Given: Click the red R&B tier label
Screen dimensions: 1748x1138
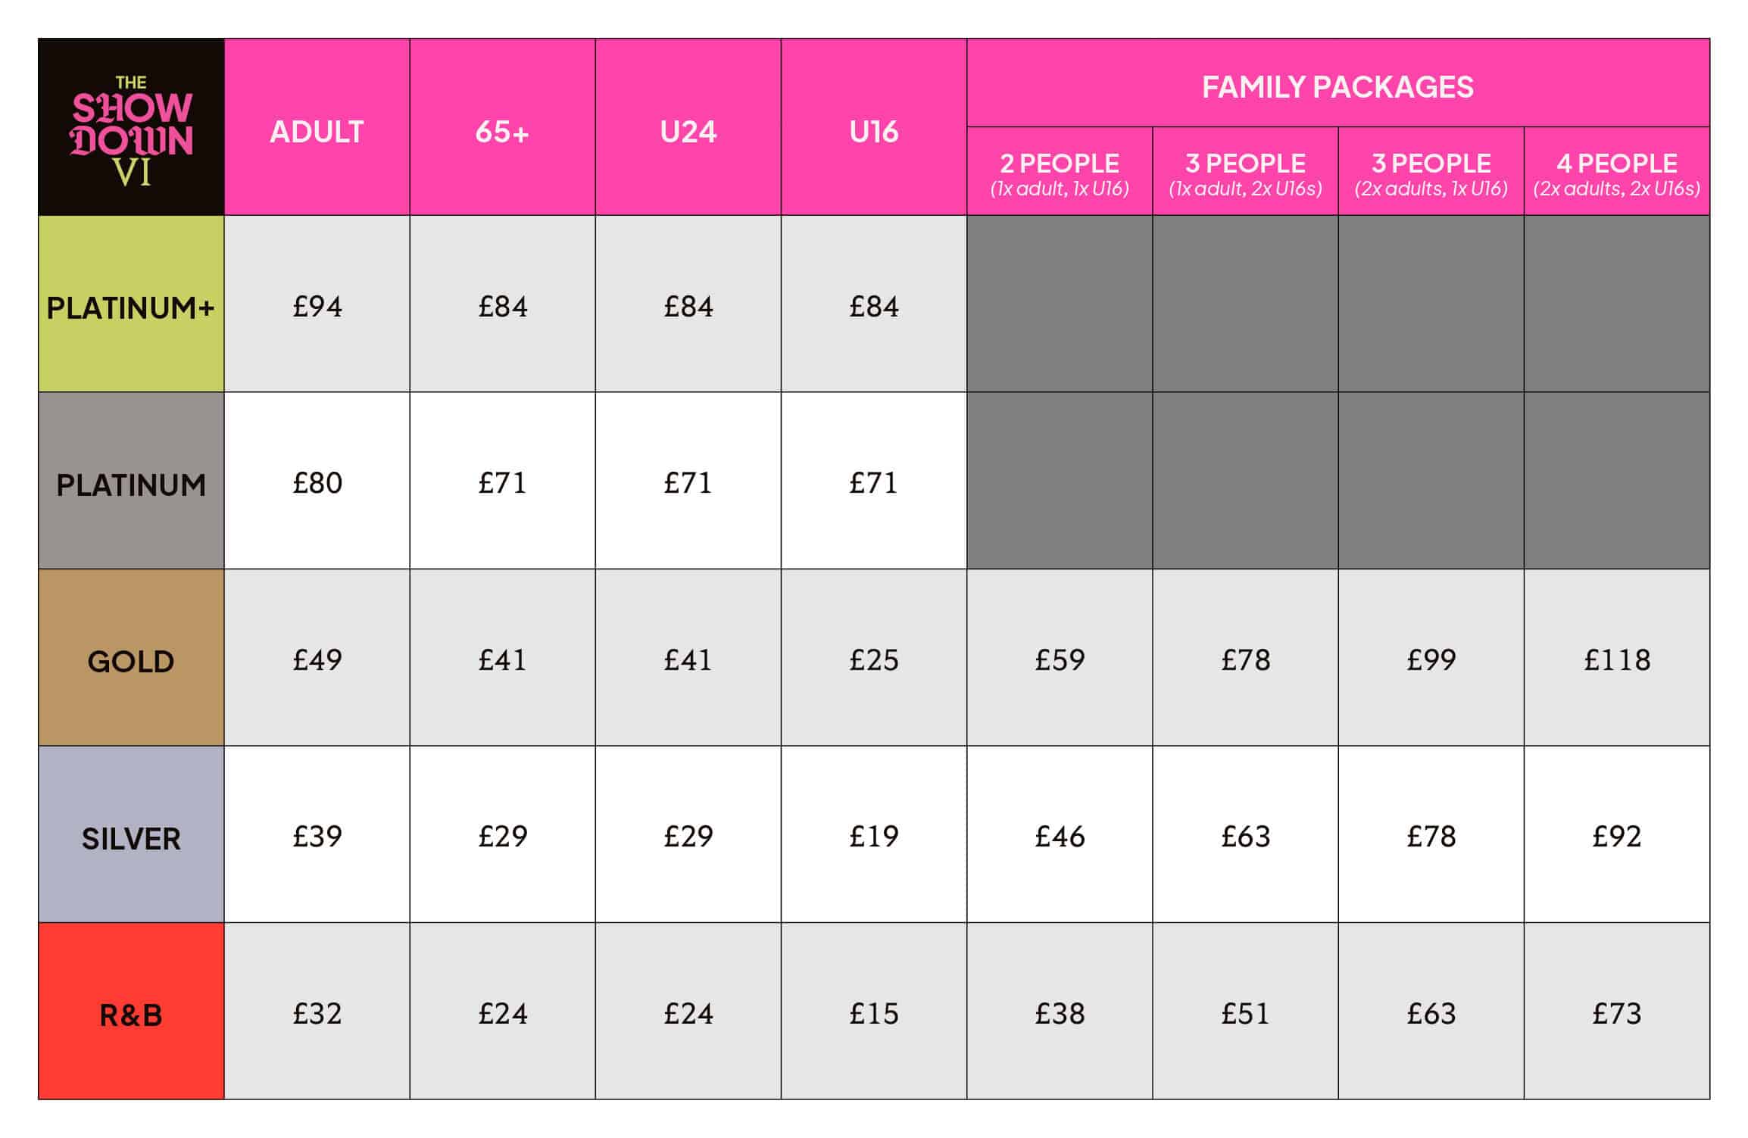Looking at the screenshot, I should 131,1015.
